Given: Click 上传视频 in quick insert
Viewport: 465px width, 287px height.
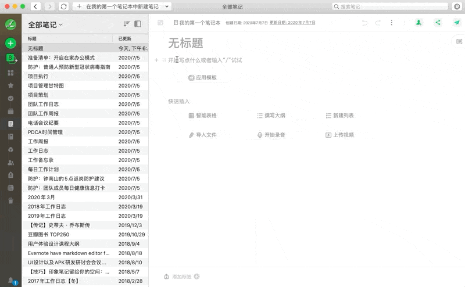Looking at the screenshot, I should click(339, 135).
